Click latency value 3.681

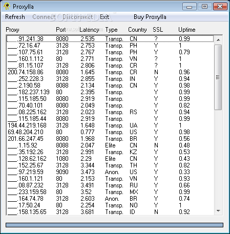(87, 212)
